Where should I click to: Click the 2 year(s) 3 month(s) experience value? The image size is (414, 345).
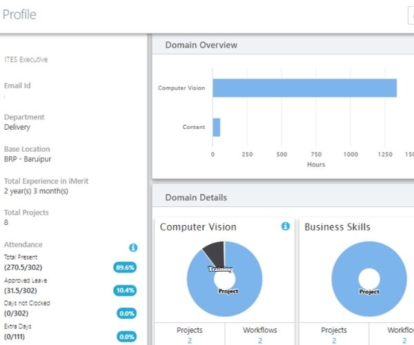pyautogui.click(x=36, y=191)
